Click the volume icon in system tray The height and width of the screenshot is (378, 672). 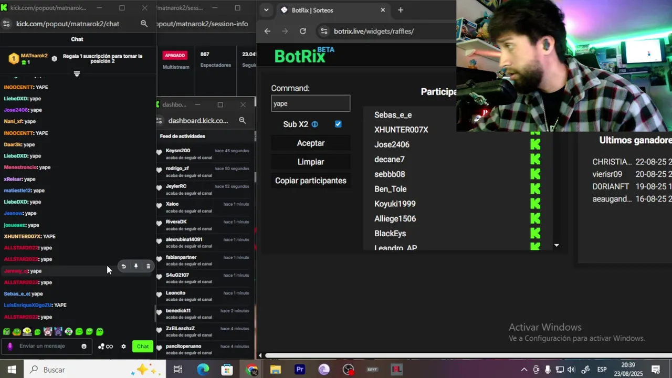click(571, 370)
